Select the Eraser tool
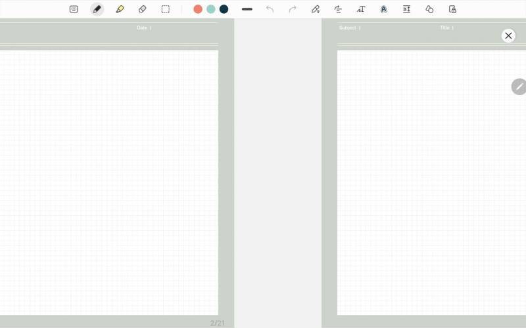 click(142, 9)
